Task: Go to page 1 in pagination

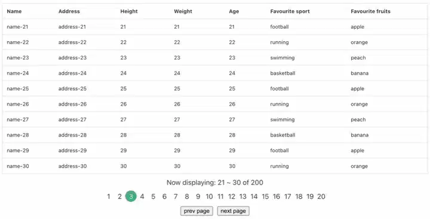Action: pyautogui.click(x=109, y=196)
